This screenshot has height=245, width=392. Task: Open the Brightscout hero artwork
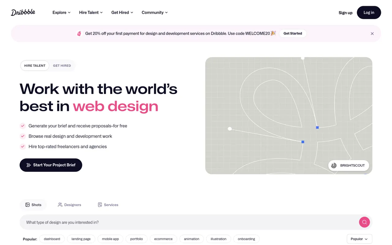(x=289, y=116)
